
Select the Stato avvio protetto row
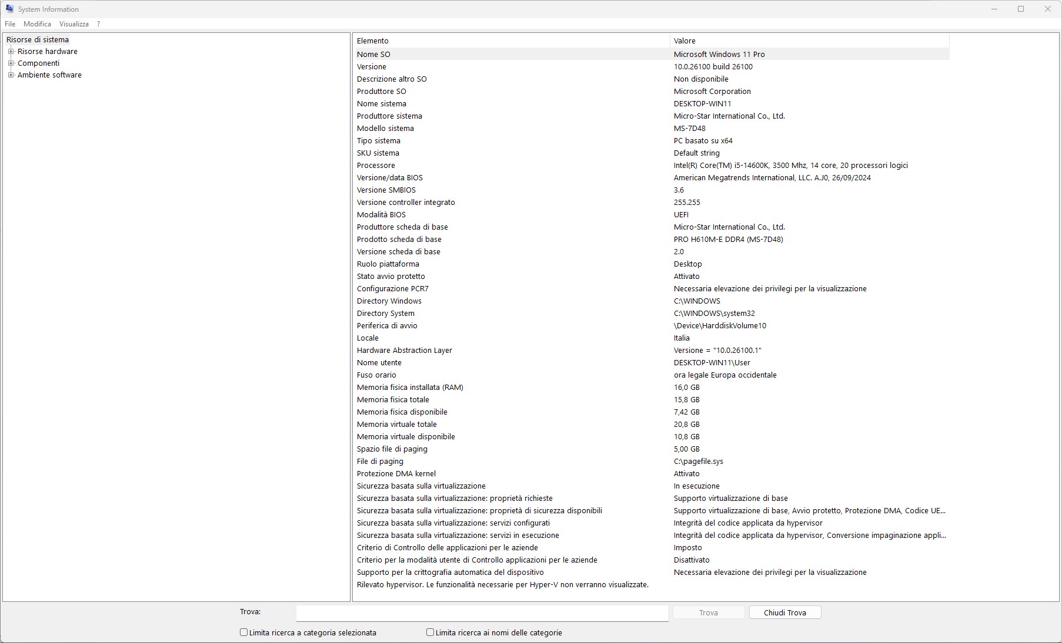[x=652, y=276]
